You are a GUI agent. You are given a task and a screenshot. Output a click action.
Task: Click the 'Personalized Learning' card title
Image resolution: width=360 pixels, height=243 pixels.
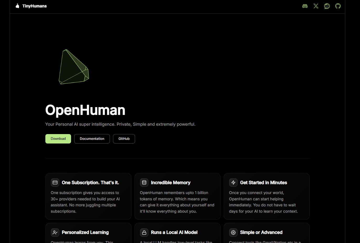pyautogui.click(x=85, y=232)
